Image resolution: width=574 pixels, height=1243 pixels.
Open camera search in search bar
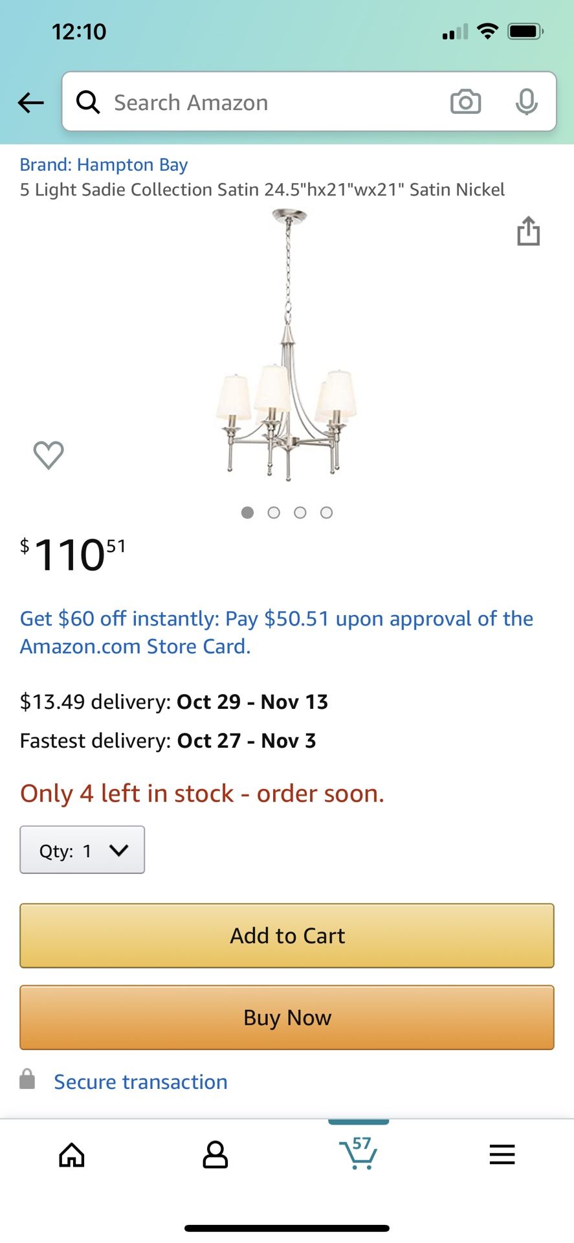coord(465,102)
